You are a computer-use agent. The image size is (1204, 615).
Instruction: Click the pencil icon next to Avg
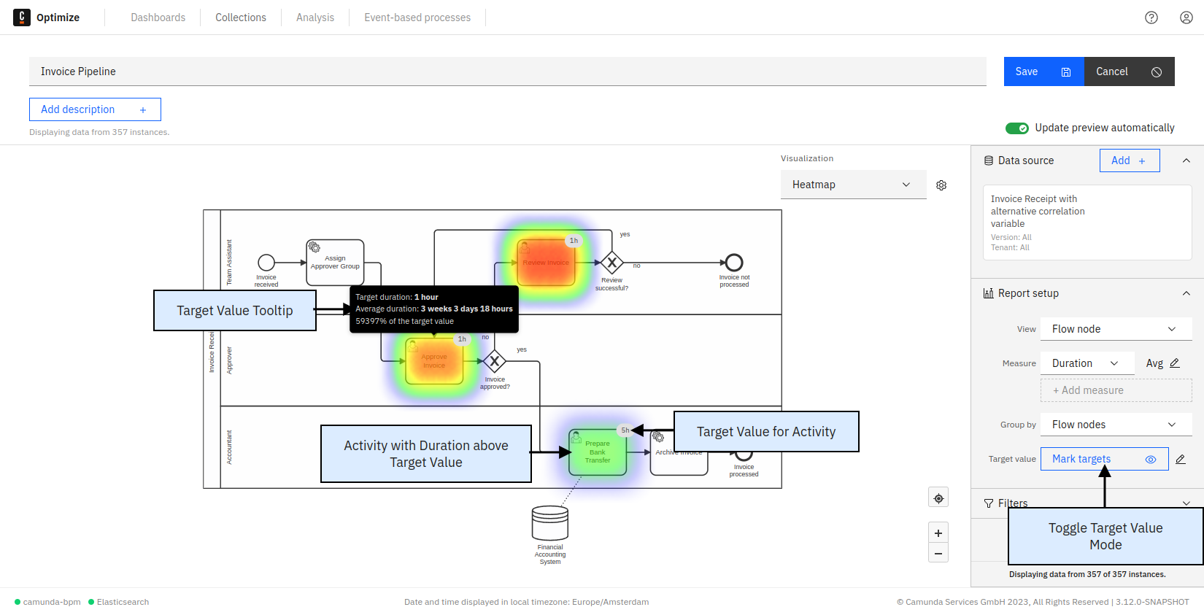pyautogui.click(x=1175, y=363)
